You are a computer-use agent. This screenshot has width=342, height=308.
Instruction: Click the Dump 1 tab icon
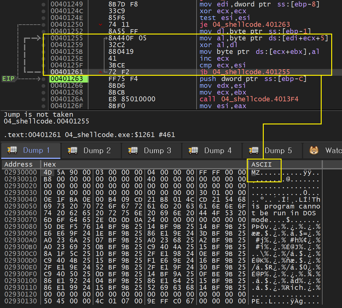(12, 150)
